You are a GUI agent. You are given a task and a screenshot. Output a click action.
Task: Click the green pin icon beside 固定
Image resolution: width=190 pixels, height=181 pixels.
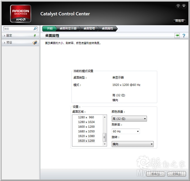click(35, 35)
